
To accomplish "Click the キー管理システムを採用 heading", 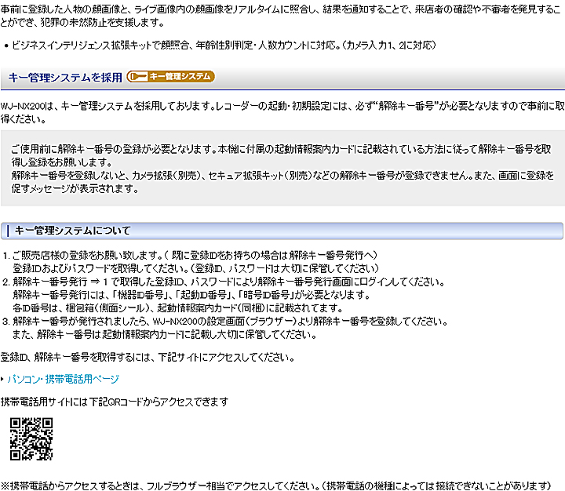I will coord(65,77).
